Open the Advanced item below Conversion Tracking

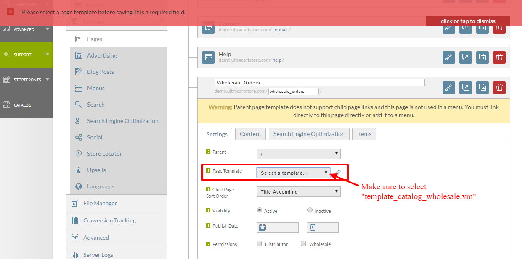tap(117, 238)
